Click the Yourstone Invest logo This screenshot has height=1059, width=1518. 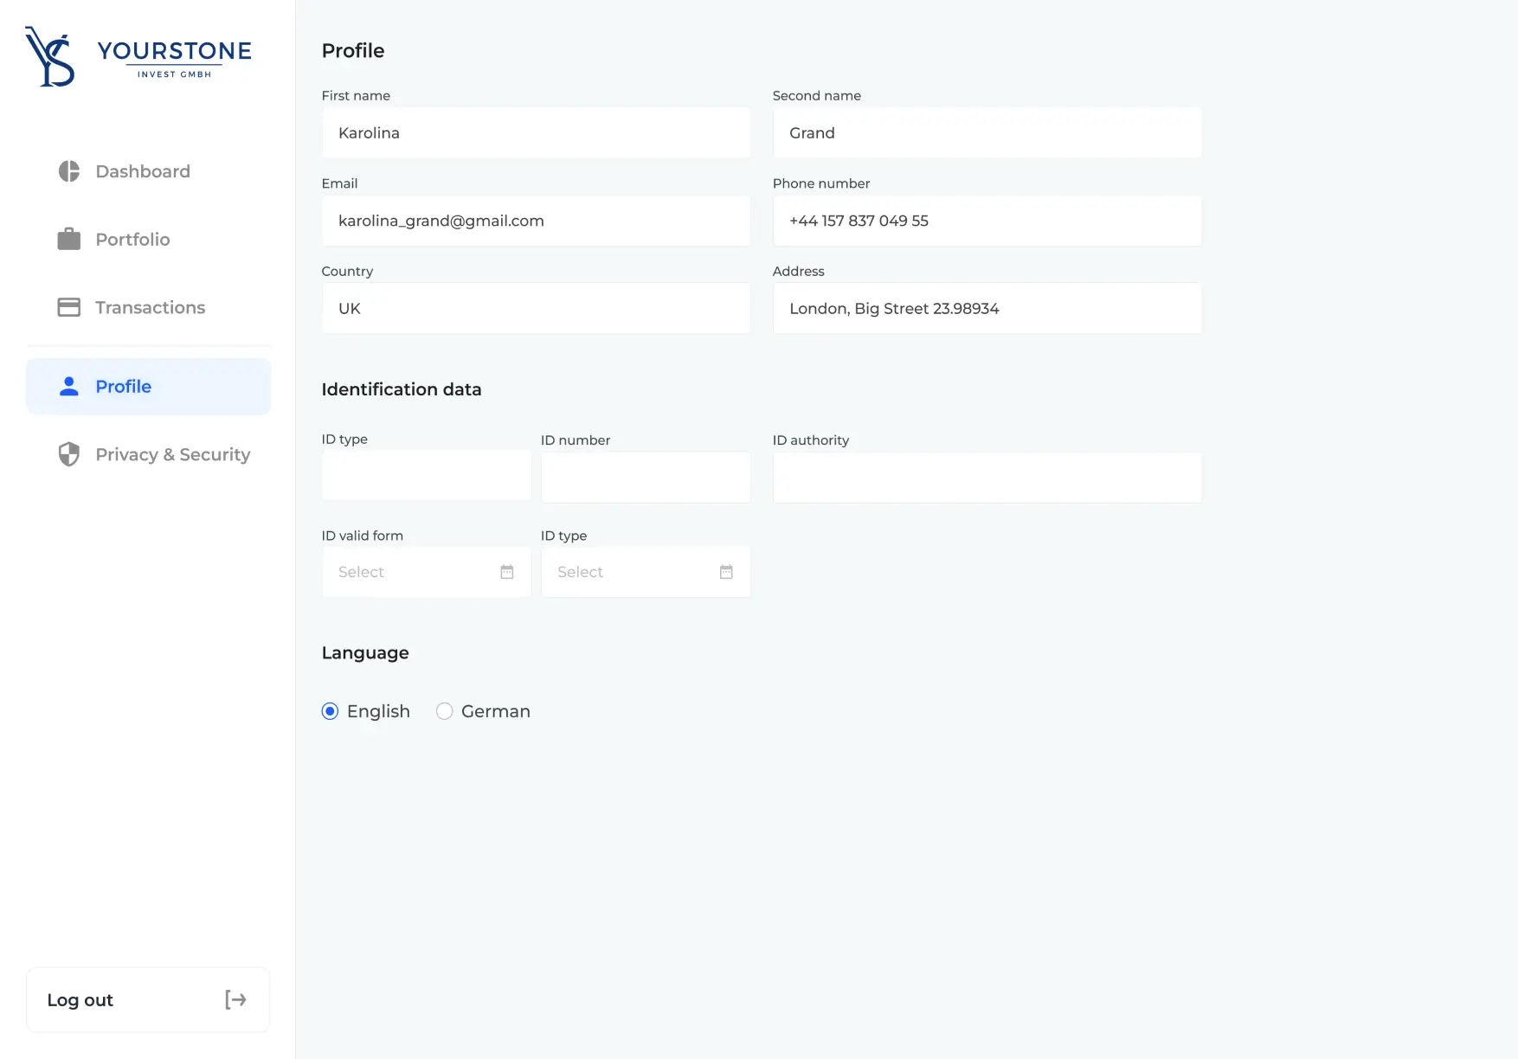(137, 55)
